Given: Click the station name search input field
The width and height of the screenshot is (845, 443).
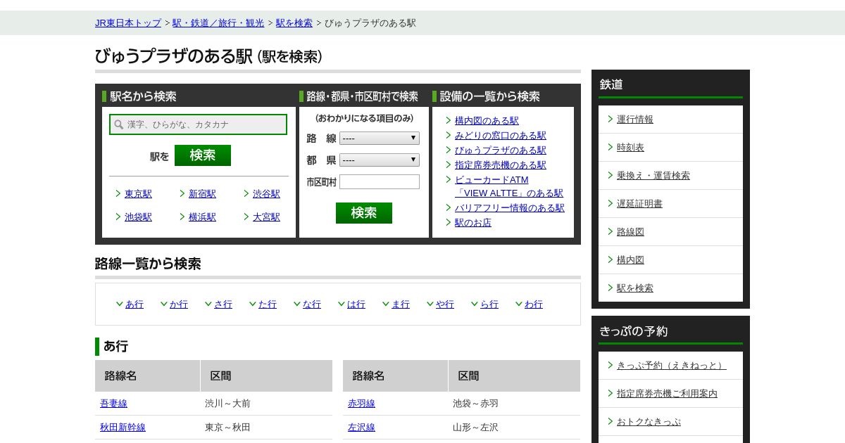Looking at the screenshot, I should pyautogui.click(x=204, y=124).
